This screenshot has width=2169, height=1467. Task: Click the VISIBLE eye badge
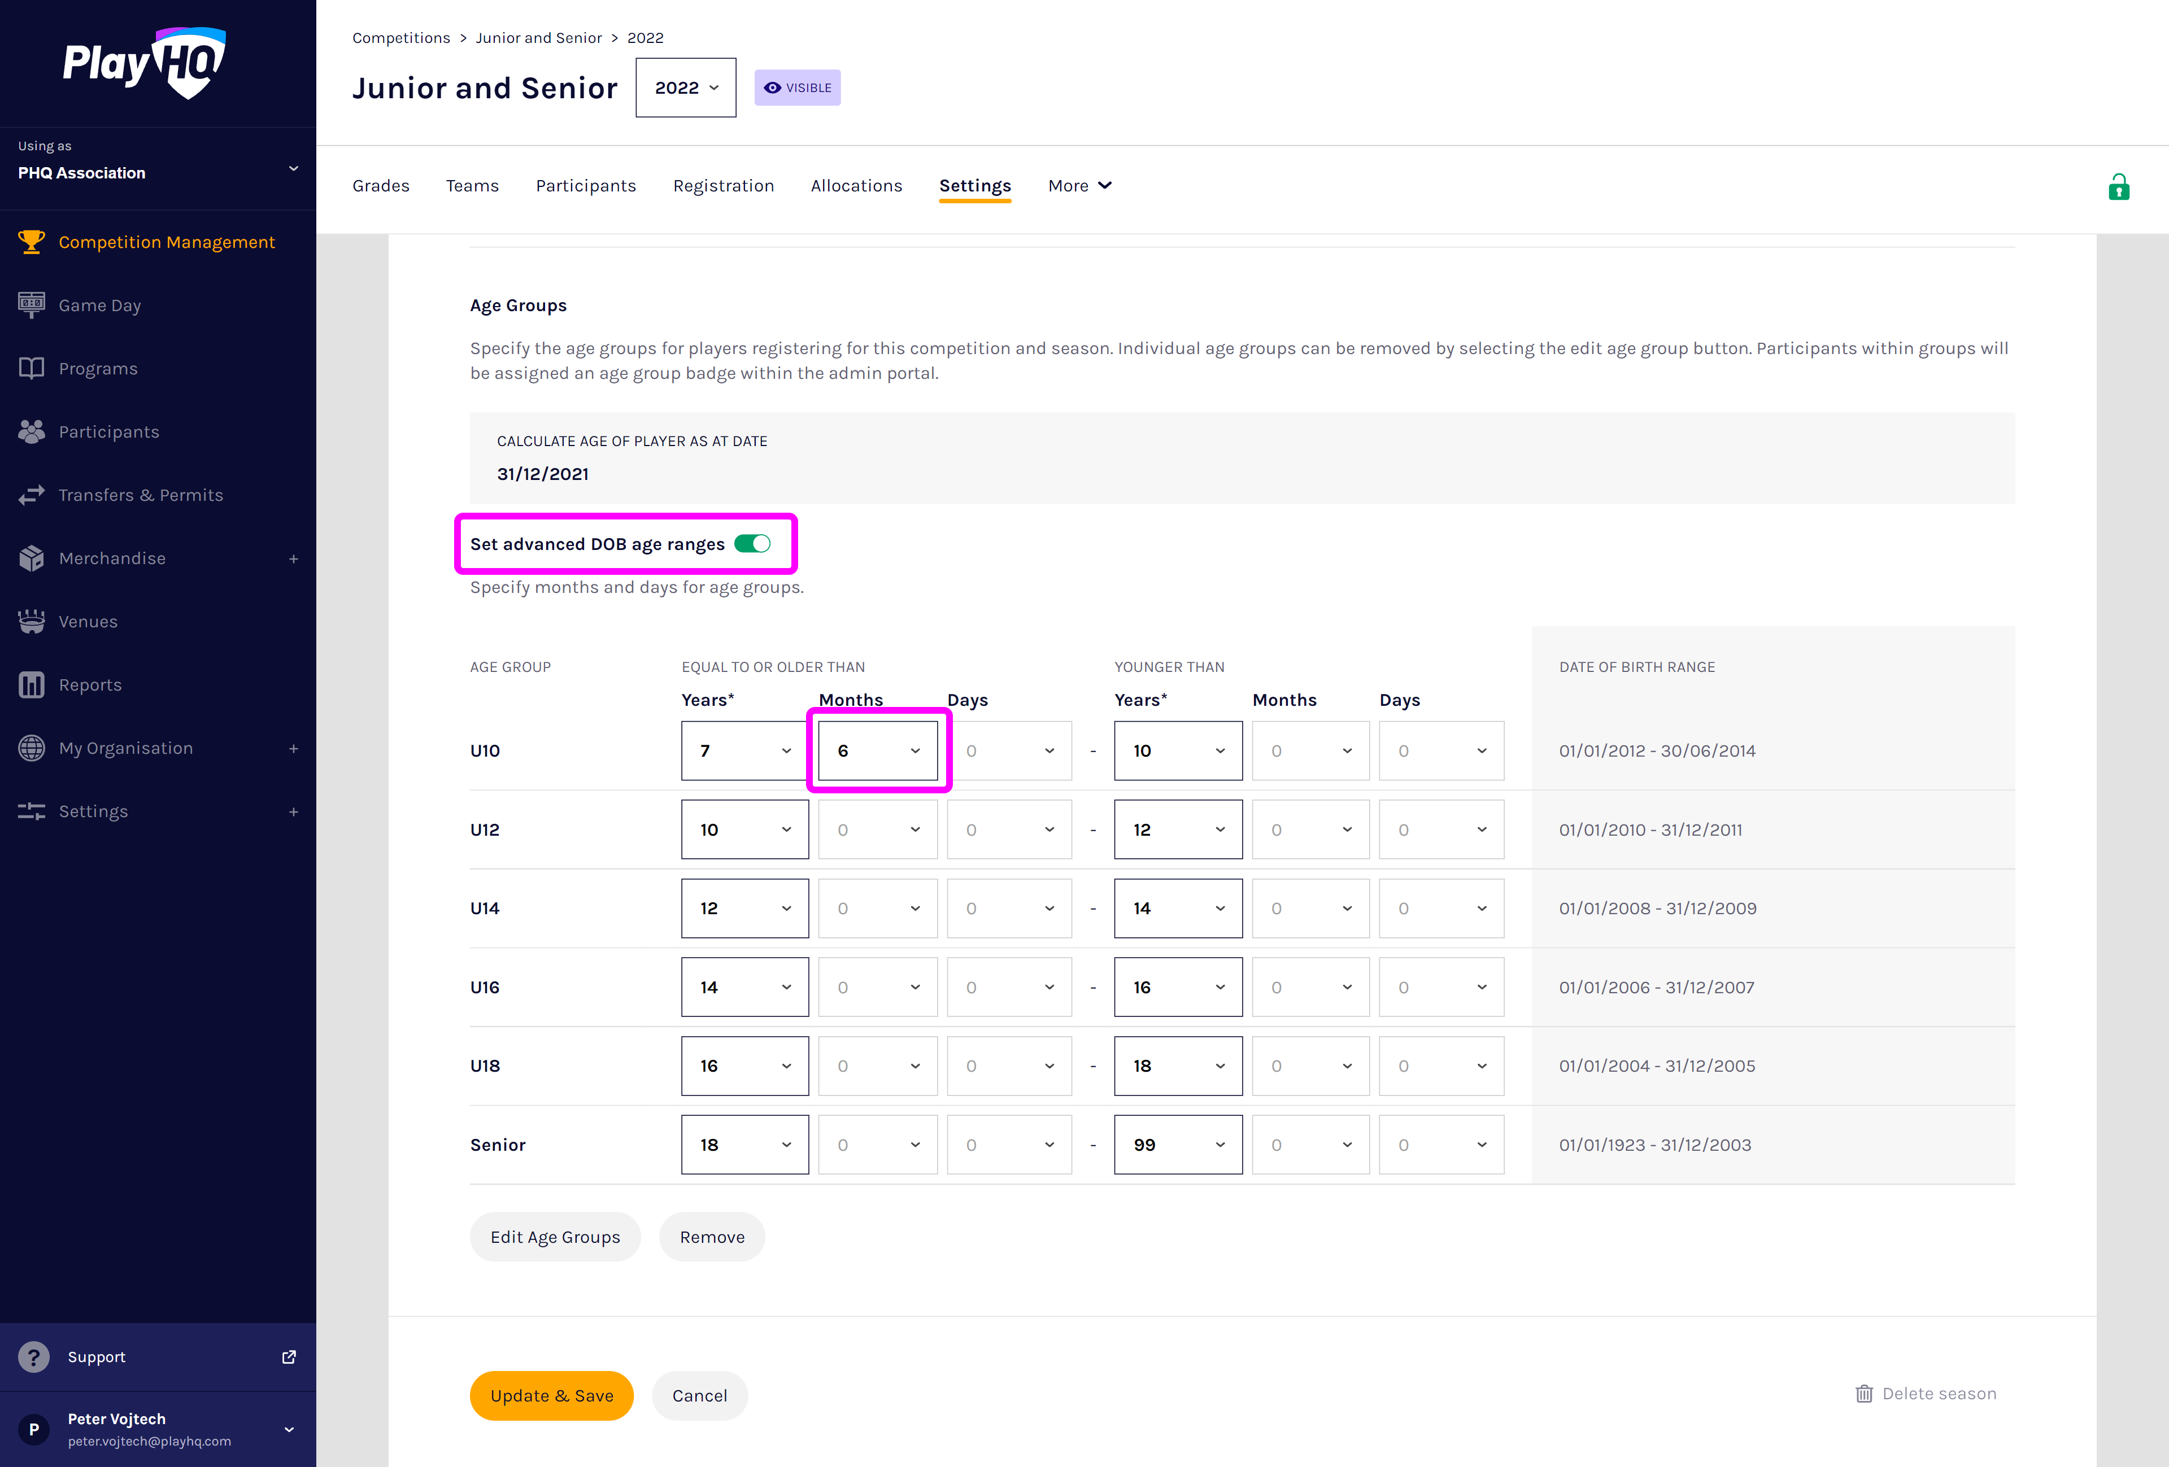[x=797, y=88]
